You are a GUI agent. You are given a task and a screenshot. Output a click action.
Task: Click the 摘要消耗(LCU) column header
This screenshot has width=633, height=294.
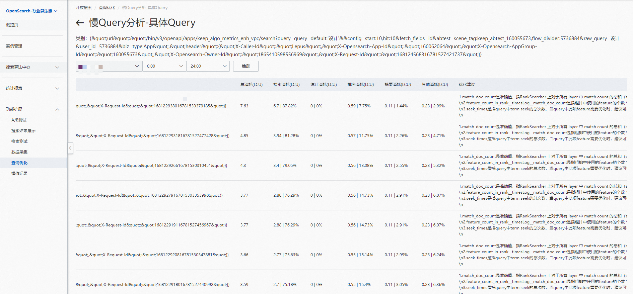398,85
